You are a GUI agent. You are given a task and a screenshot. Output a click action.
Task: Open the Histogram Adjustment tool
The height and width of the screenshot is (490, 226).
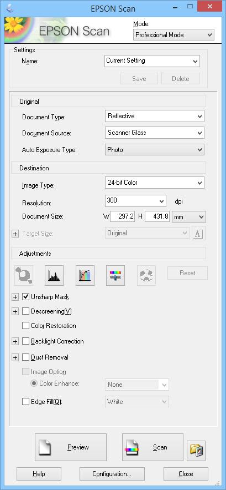pyautogui.click(x=54, y=275)
